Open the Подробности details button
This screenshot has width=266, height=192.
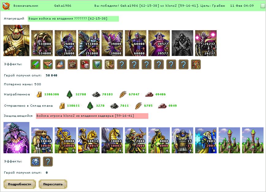click(20, 184)
